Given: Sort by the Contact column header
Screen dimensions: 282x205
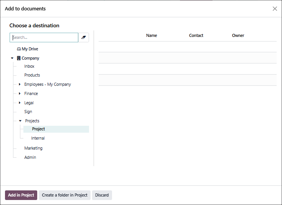Looking at the screenshot, I should coord(196,35).
